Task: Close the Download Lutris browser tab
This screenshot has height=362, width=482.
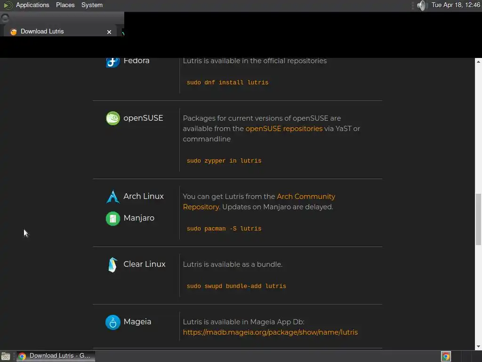Action: tap(109, 32)
